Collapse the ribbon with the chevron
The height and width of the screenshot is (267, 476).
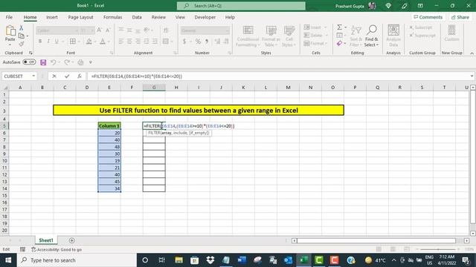tap(472, 53)
